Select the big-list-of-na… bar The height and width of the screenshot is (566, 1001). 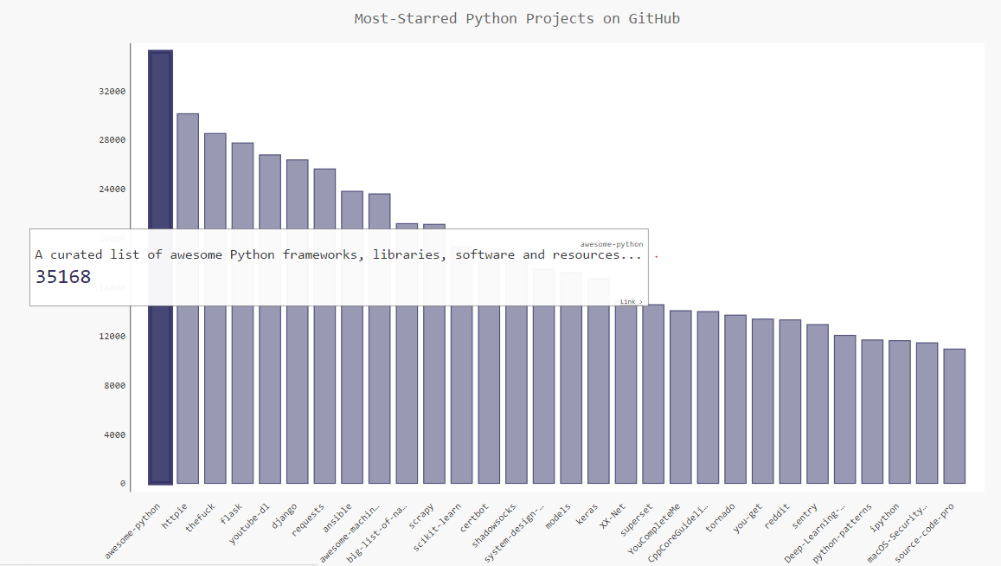[407, 353]
